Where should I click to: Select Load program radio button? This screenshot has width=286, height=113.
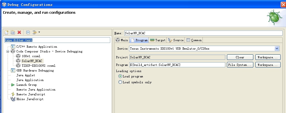click(120, 77)
